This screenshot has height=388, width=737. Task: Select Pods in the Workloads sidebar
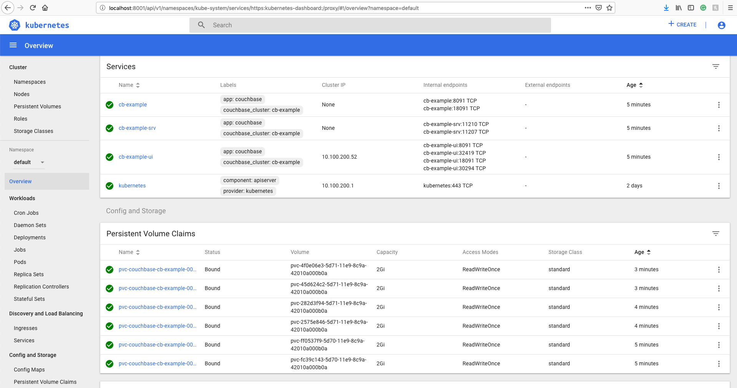20,262
